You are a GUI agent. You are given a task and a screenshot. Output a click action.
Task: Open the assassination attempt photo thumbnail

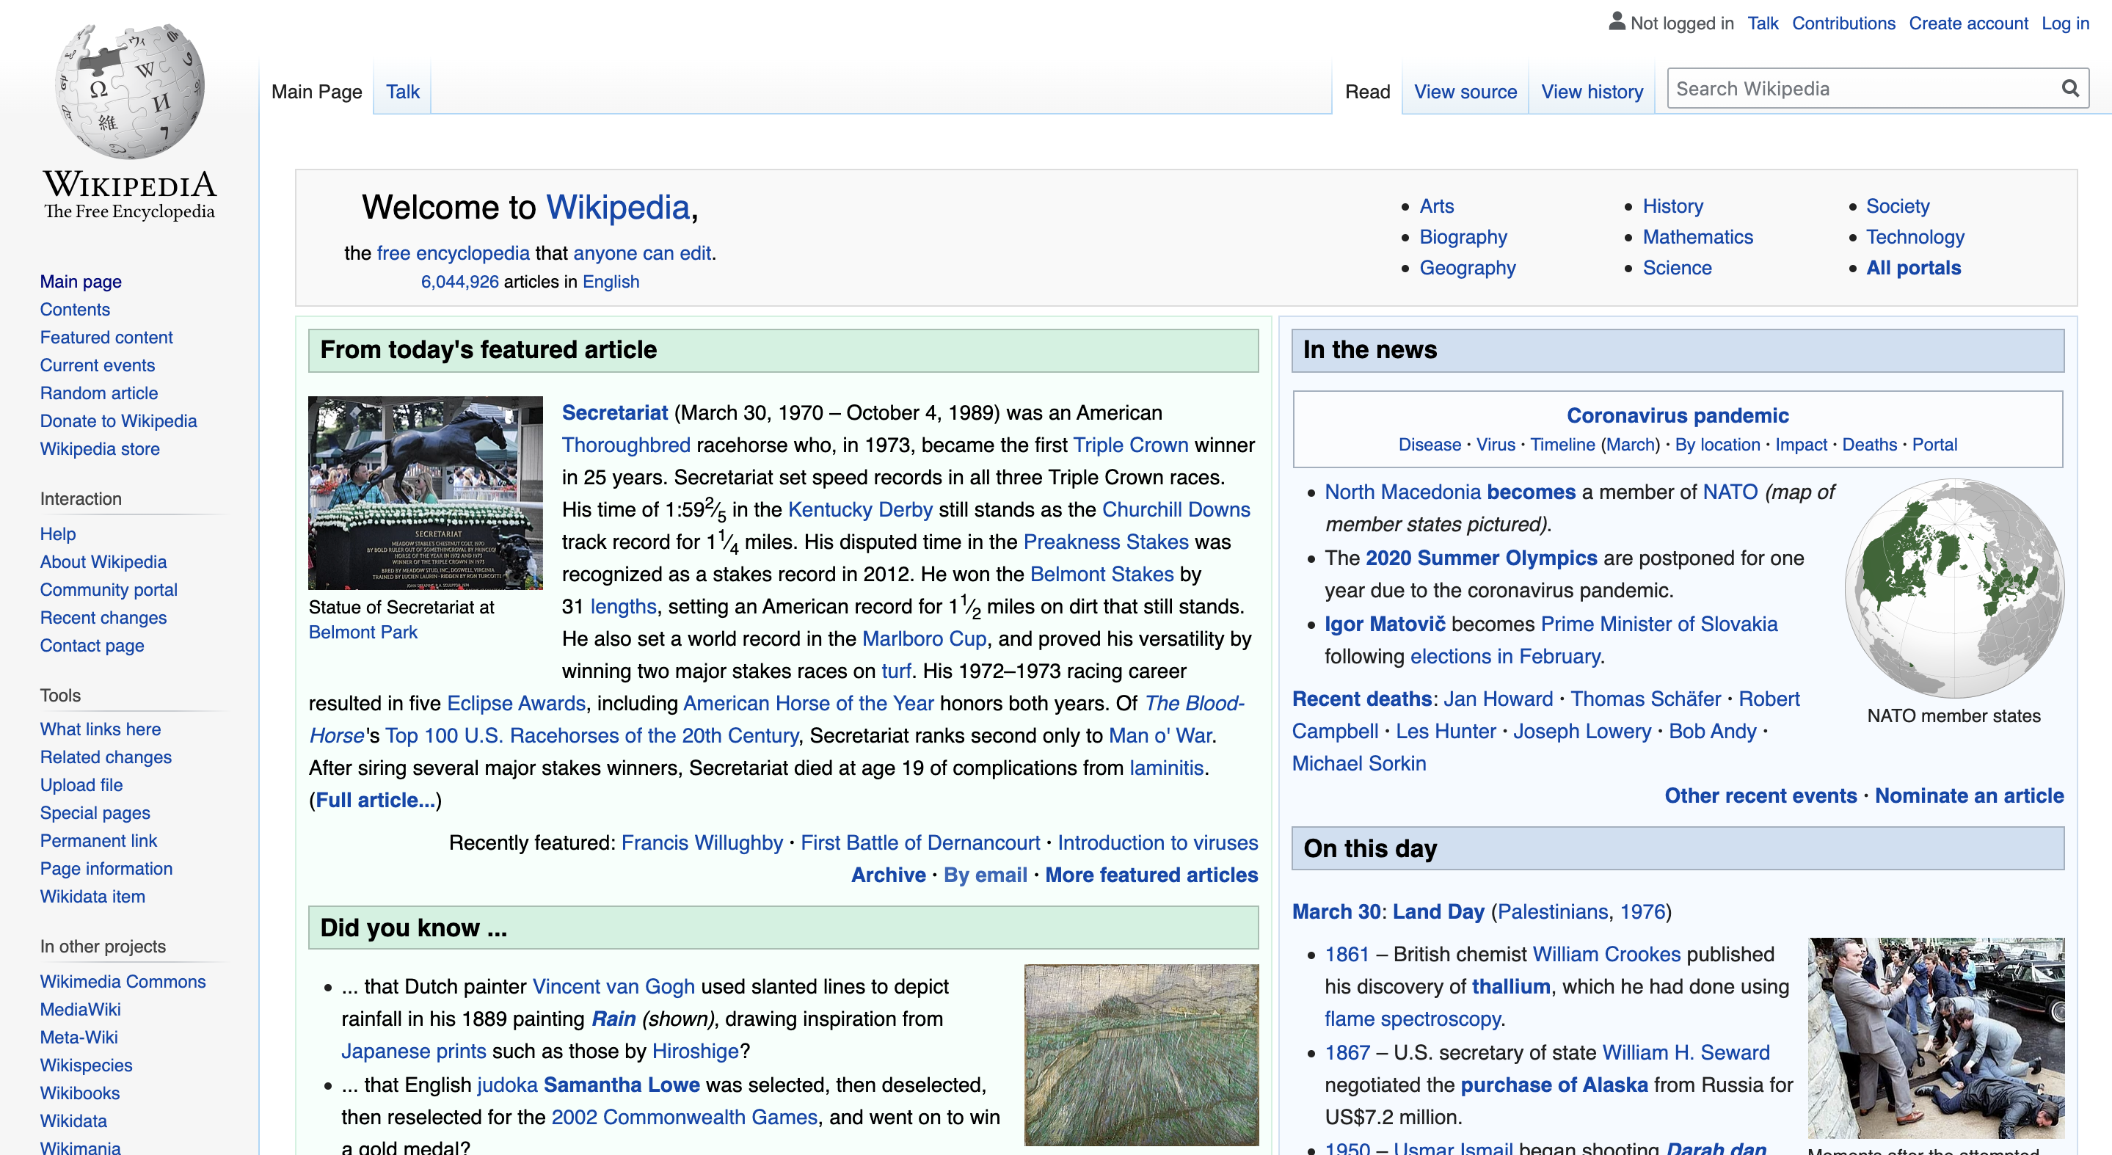coord(1936,1037)
